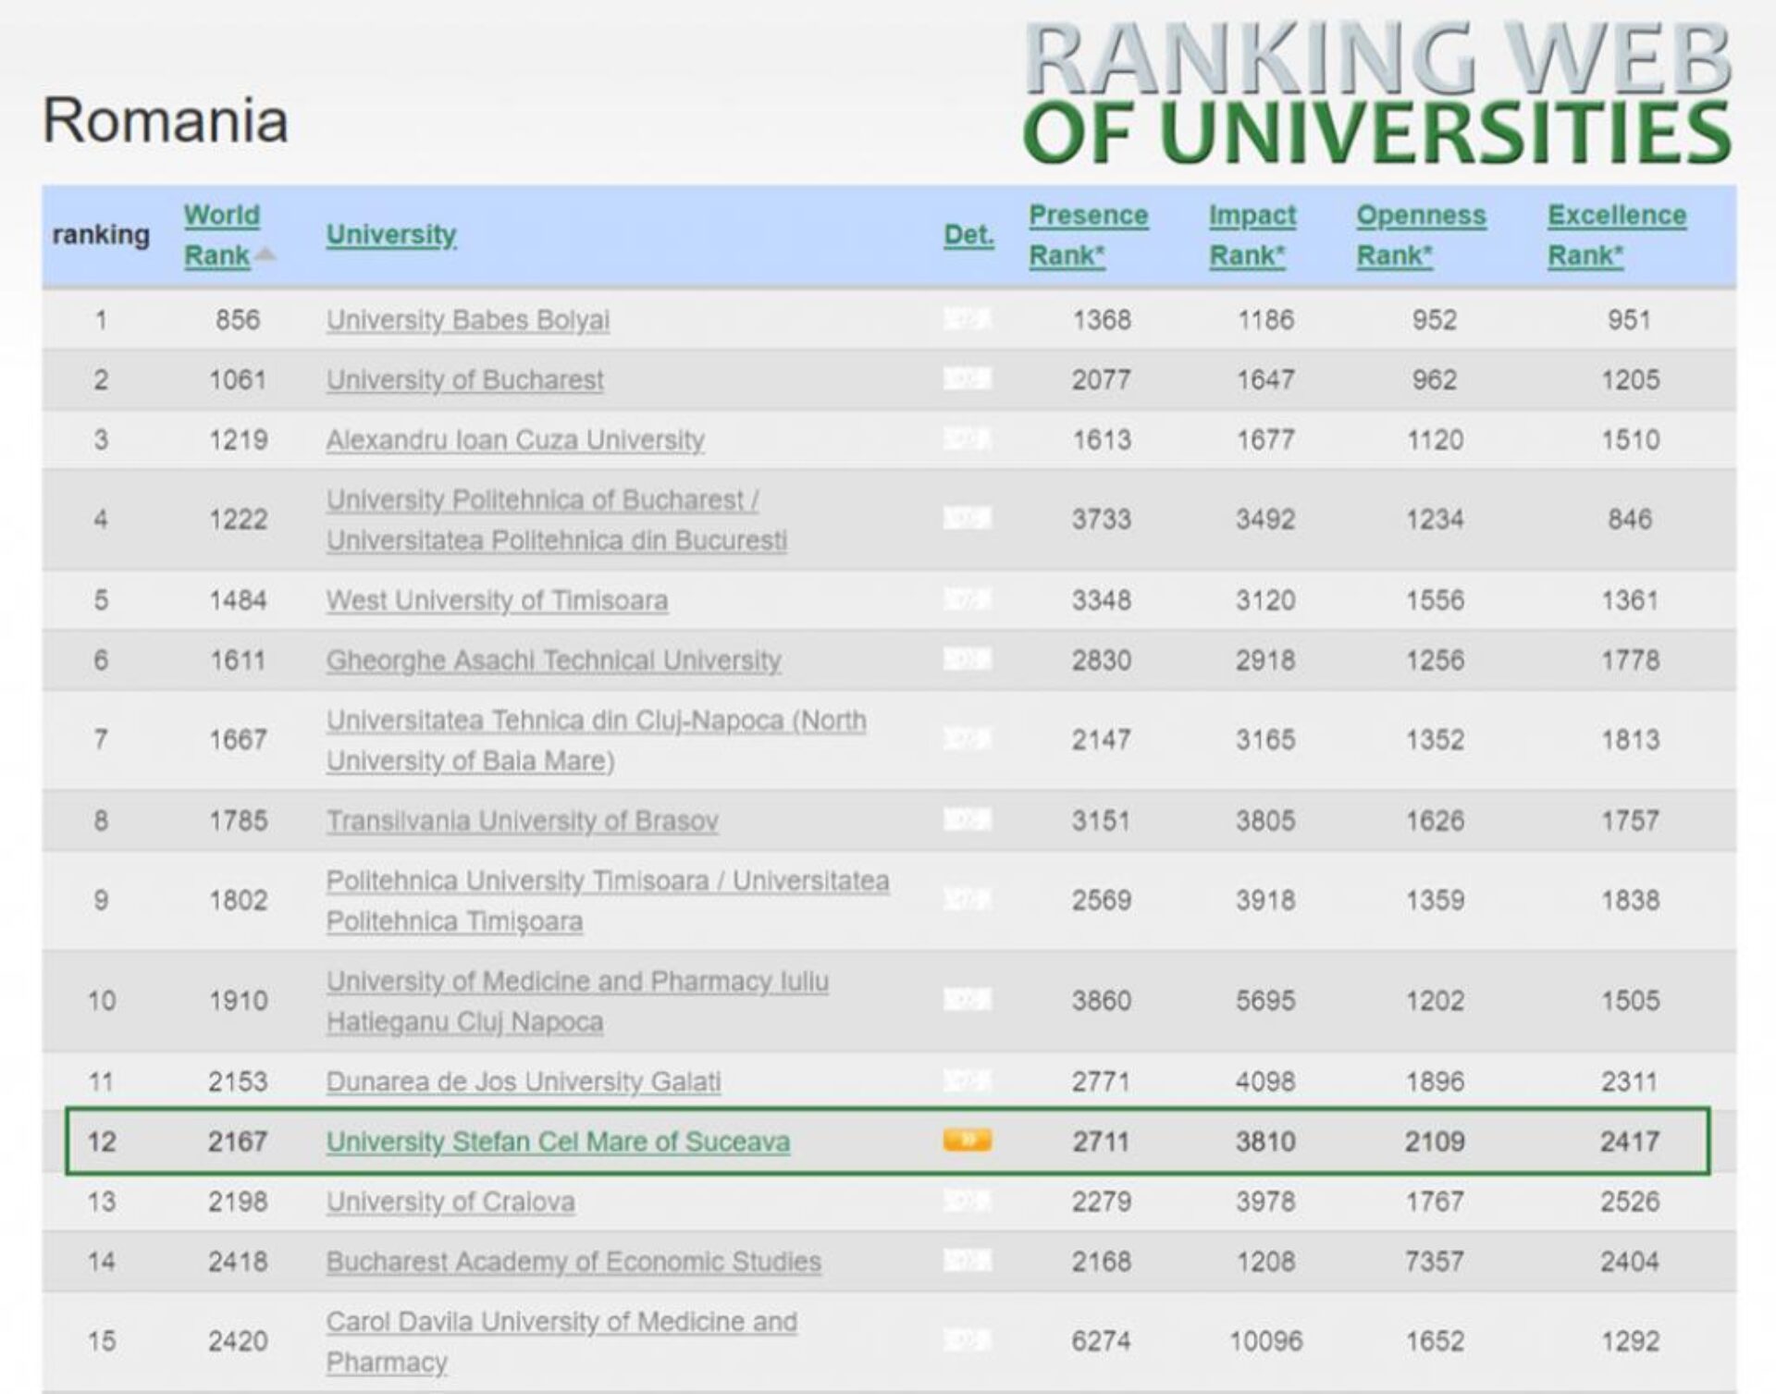Open details icon for Dunarea de Jos University
Image resolution: width=1776 pixels, height=1394 pixels.
click(x=967, y=1080)
